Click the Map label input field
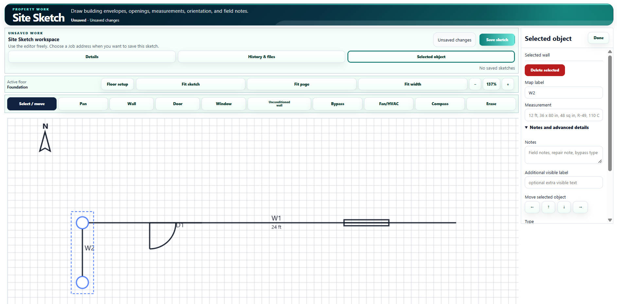 (564, 93)
